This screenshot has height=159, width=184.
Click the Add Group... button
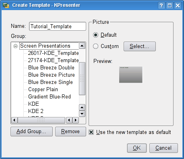pyautogui.click(x=31, y=132)
